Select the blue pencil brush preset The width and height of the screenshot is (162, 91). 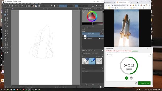tap(92, 61)
